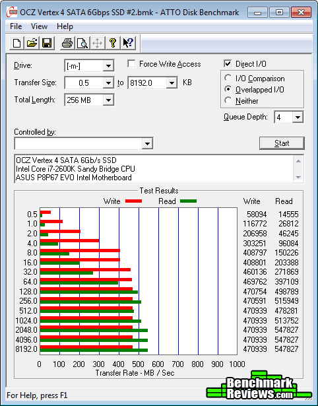Viewport: 318px width, 406px height.
Task: Click the Start button
Action: point(282,143)
